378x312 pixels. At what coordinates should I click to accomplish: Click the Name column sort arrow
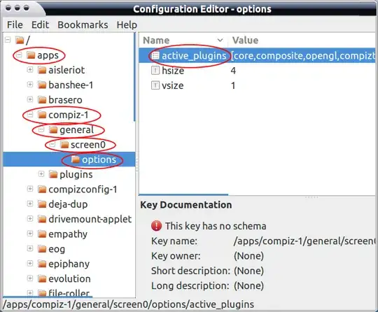click(220, 41)
